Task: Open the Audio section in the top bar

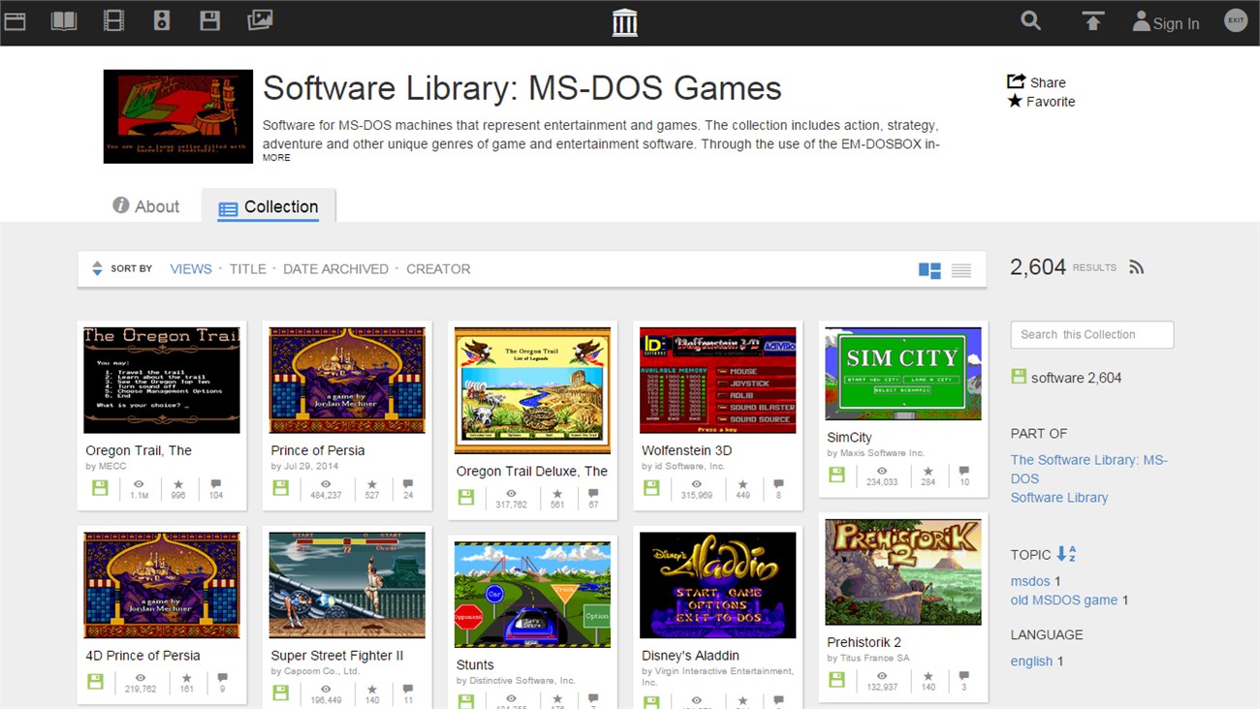Action: 162,19
